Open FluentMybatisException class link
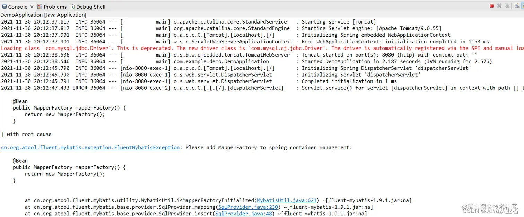 click(90, 147)
